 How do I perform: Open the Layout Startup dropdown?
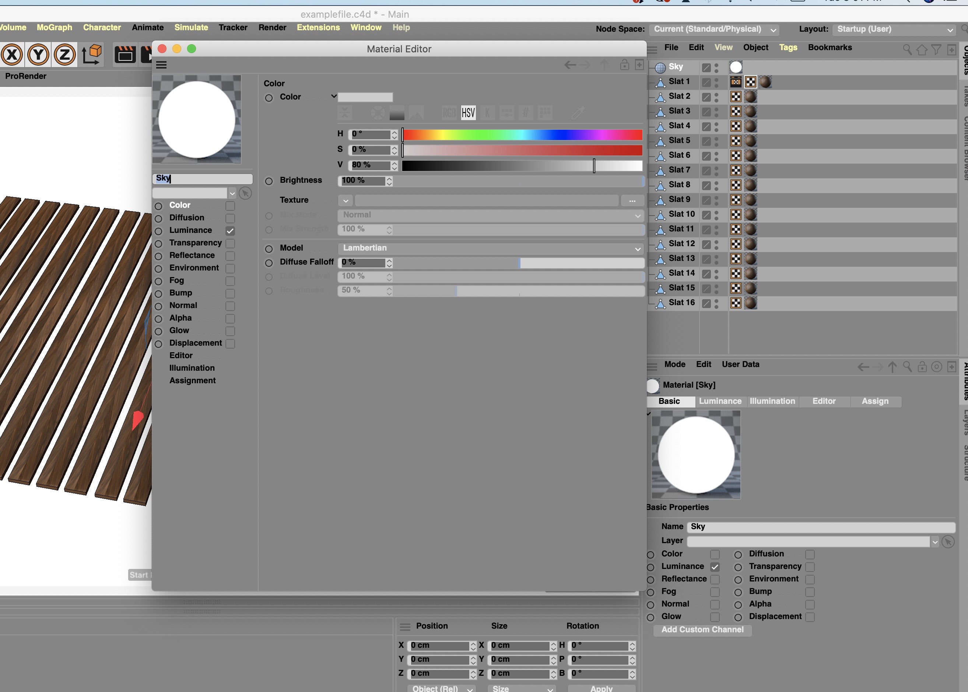[x=894, y=29]
